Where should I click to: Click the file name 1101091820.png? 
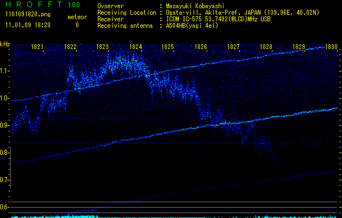click(x=28, y=15)
